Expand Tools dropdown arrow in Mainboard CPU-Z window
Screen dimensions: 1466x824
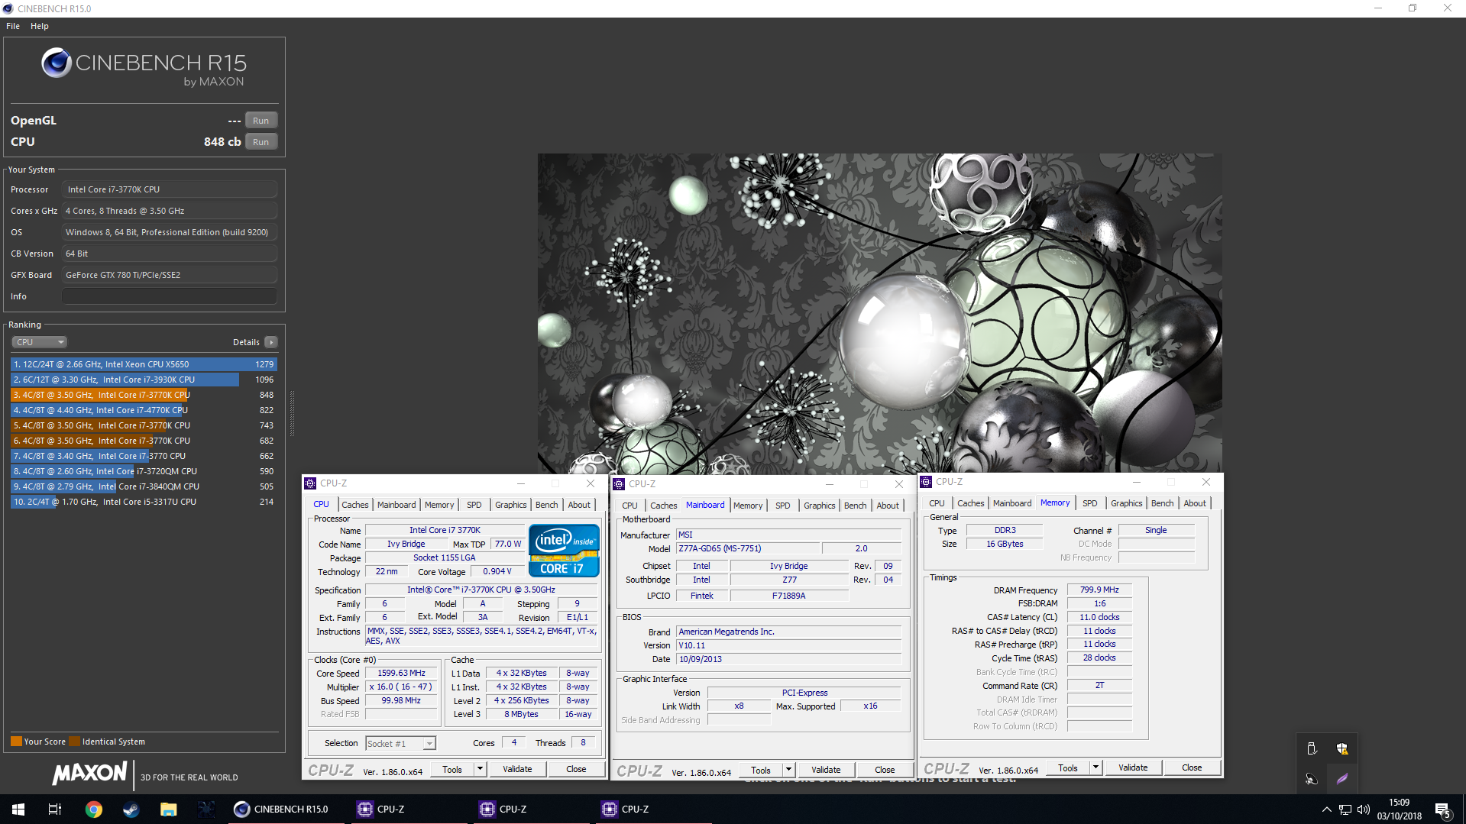(x=789, y=770)
